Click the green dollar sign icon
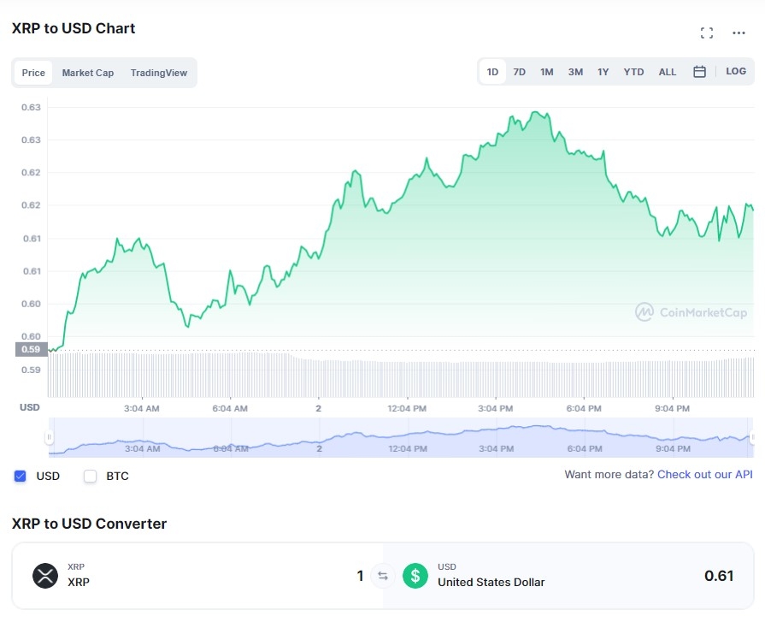This screenshot has width=765, height=622. [x=415, y=576]
